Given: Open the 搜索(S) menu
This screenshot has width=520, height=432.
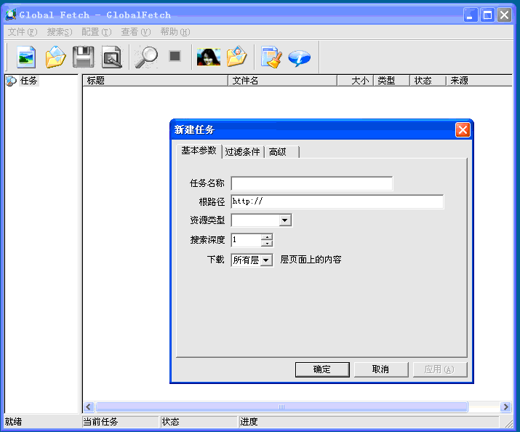Looking at the screenshot, I should [60, 32].
